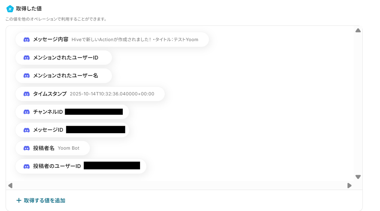The image size is (380, 211).
Task: Click Discord icon beside タイムスタンプ
Action: pos(27,94)
